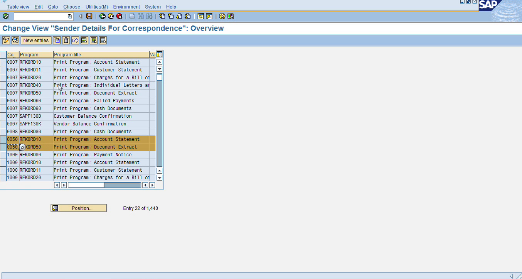Click the Create Shortcut icon
Image resolution: width=522 pixels, height=279 pixels.
click(x=209, y=16)
